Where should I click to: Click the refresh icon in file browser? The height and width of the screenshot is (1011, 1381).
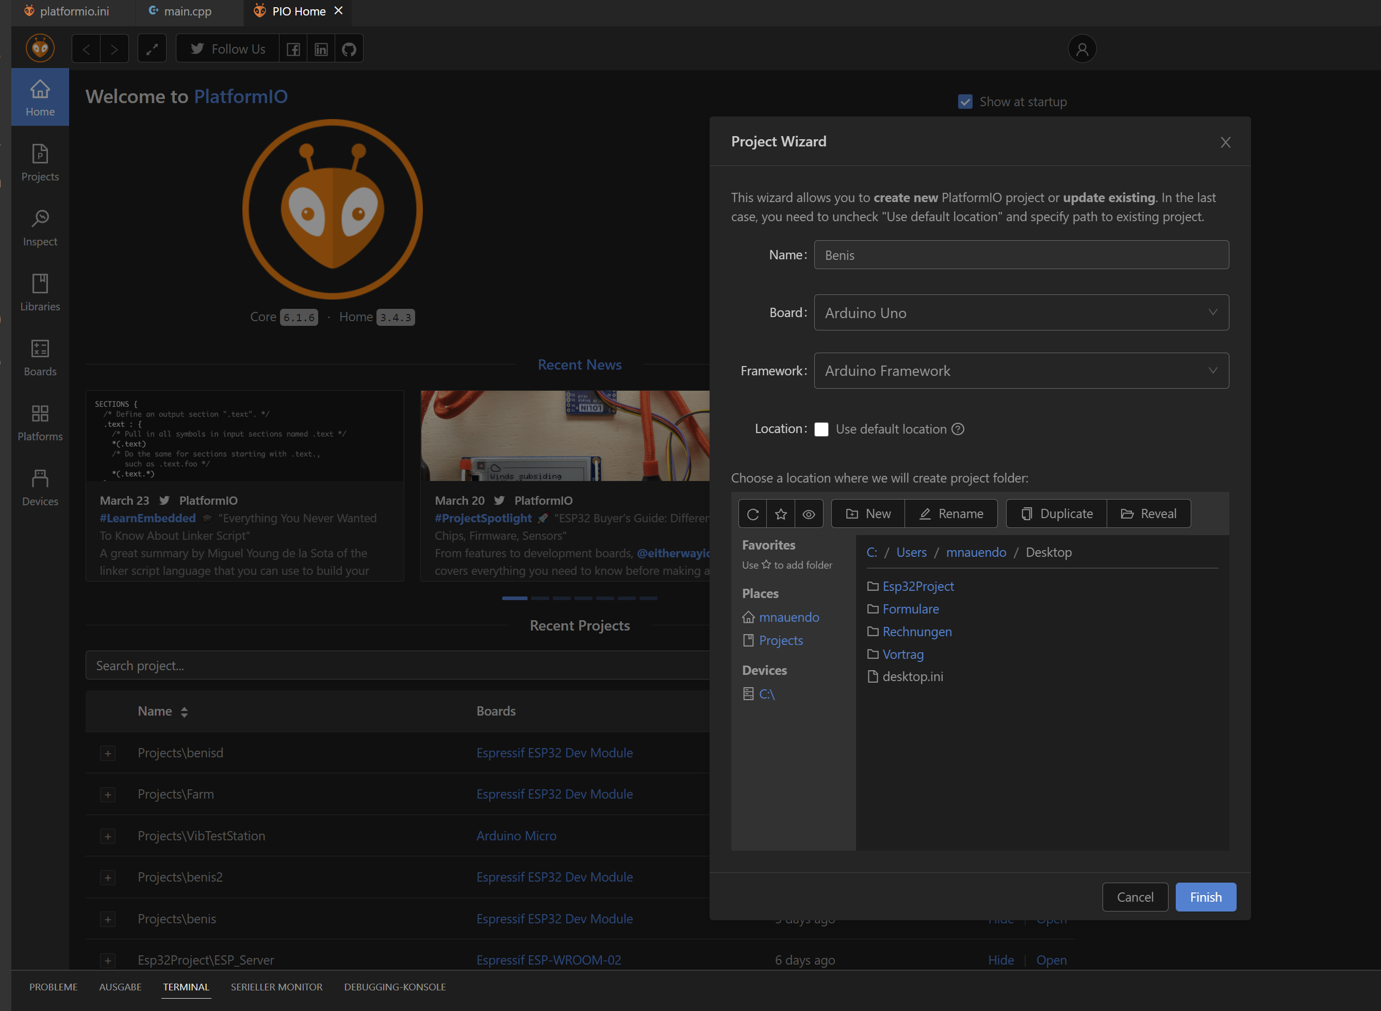[x=752, y=514]
